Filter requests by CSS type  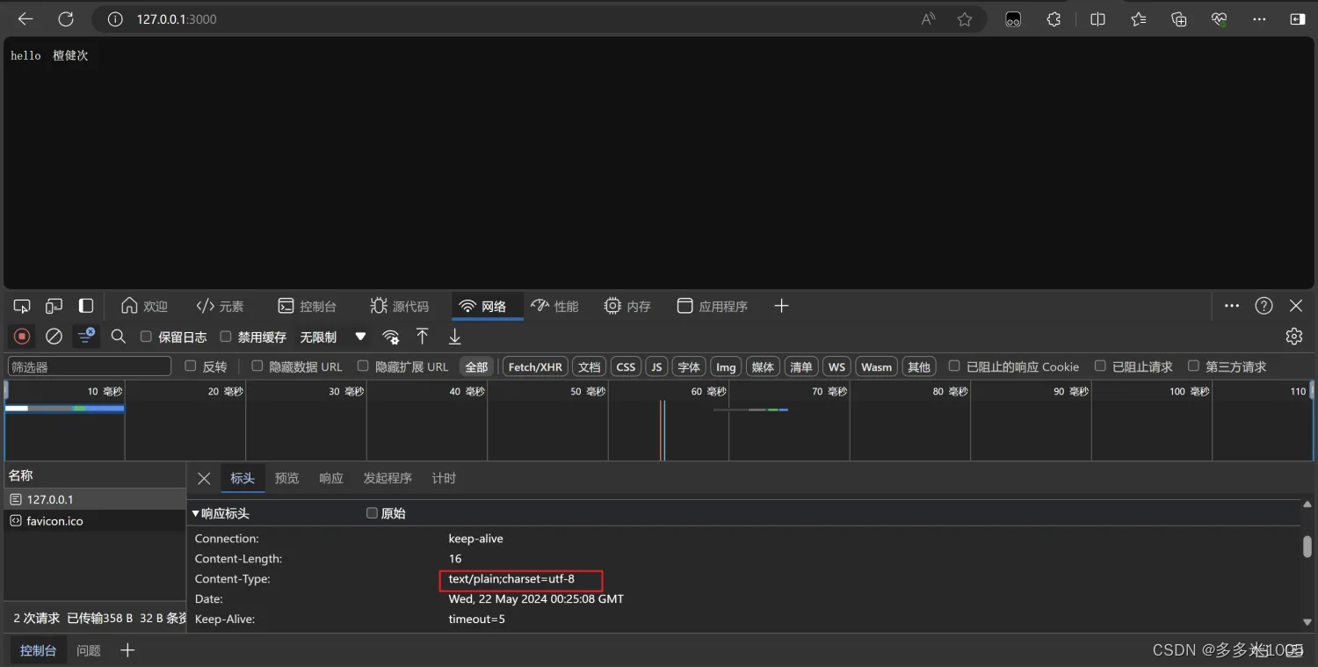(x=626, y=366)
